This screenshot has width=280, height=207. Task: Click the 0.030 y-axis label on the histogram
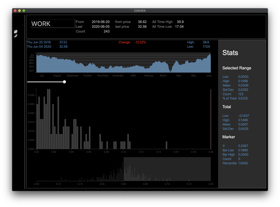[x=31, y=95]
